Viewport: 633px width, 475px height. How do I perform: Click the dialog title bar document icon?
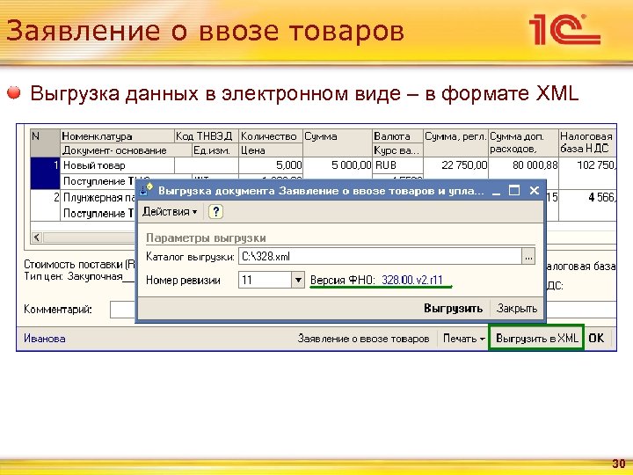[x=146, y=189]
